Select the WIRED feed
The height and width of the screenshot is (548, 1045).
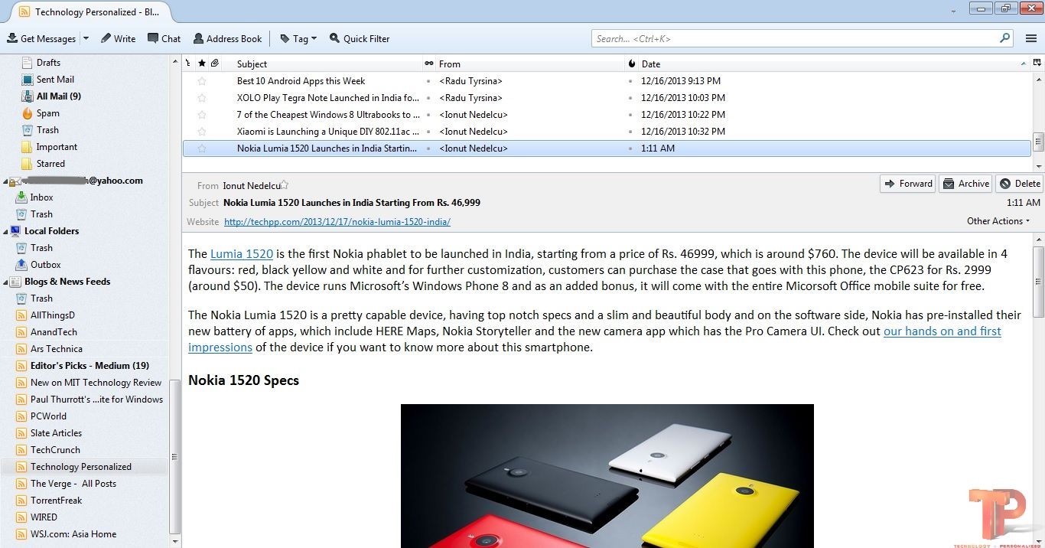point(44,517)
